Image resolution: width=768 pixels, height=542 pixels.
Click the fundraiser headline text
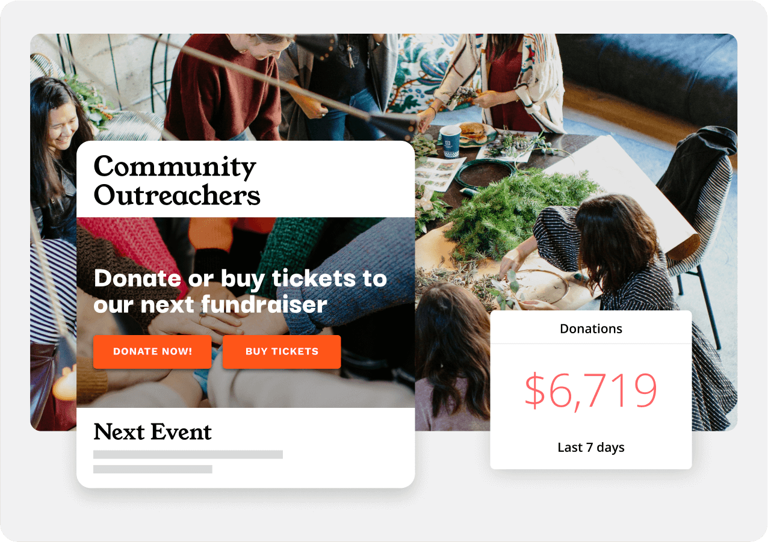click(240, 291)
